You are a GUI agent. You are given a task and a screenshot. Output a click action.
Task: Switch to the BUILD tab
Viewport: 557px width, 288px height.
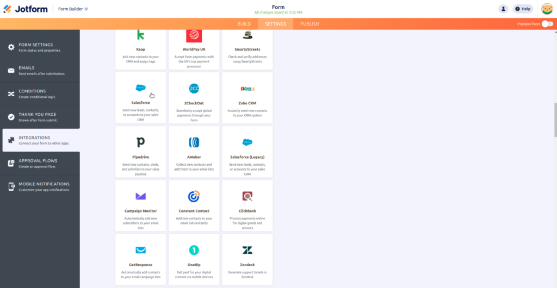click(x=244, y=24)
